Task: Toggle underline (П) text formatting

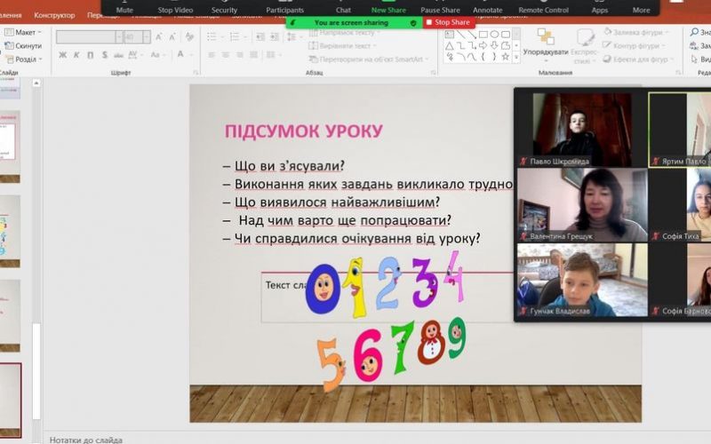Action: tap(90, 55)
